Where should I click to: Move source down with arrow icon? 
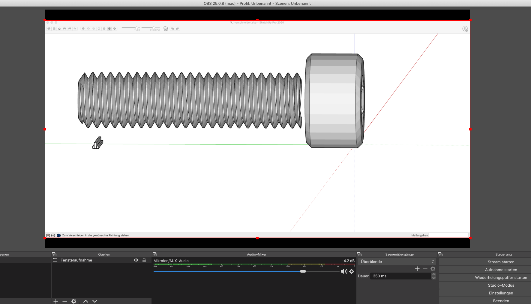(x=95, y=301)
